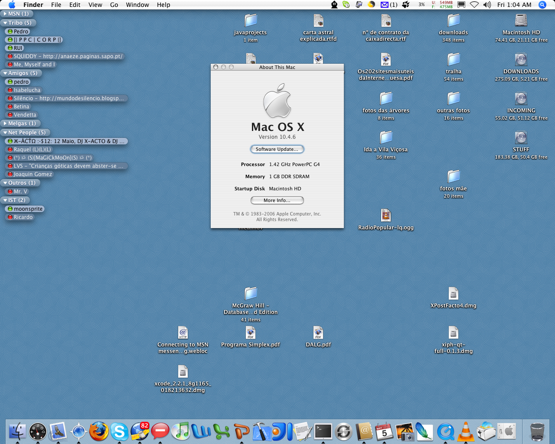Launch Terminal from the Dock

click(x=323, y=431)
